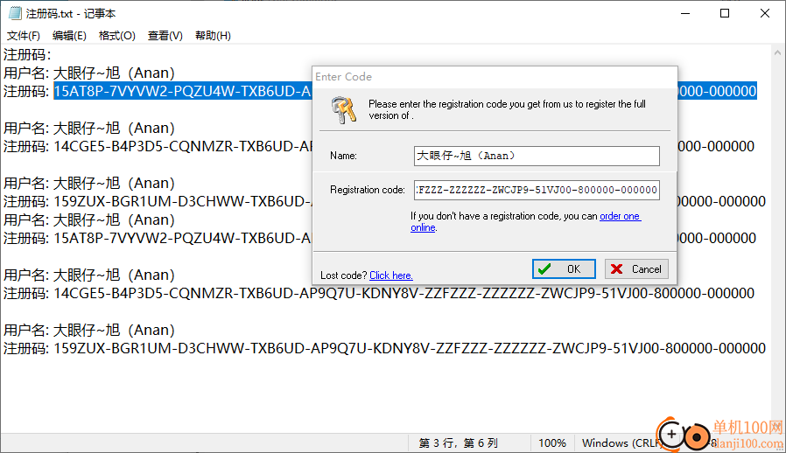786x453 pixels.
Task: Click the Windows (CRLF) status bar entry
Action: pyautogui.click(x=621, y=443)
